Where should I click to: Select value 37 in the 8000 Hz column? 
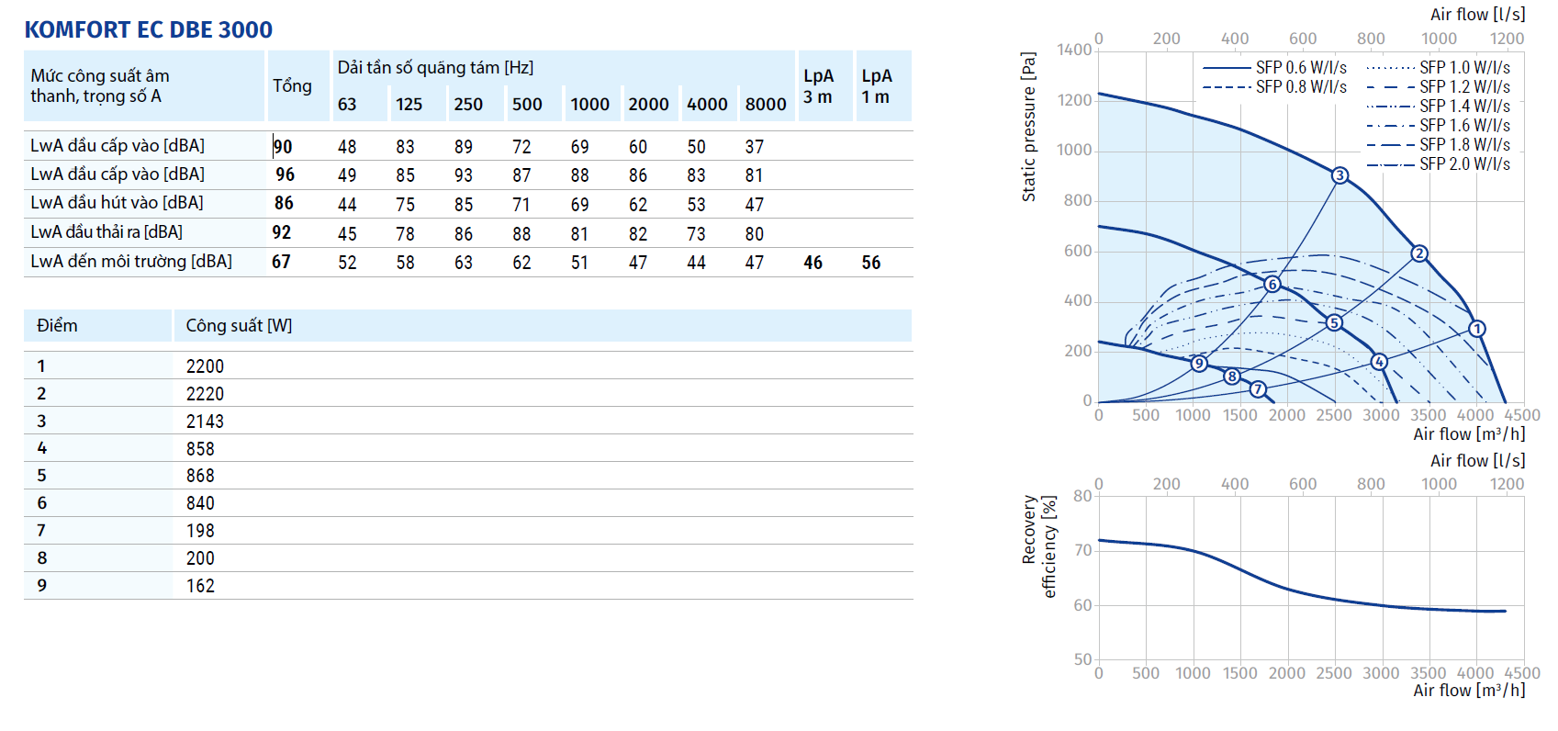[754, 147]
